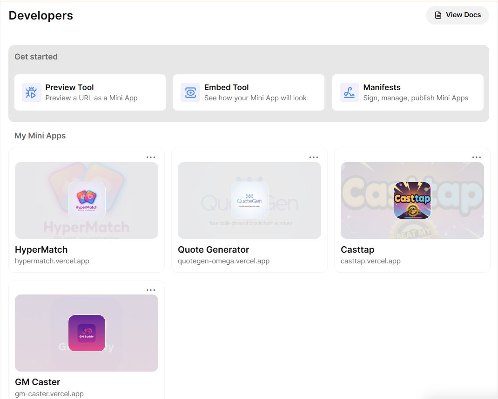Viewport: 498px width, 399px height.
Task: Click the QuoteGen app logo icon
Action: [x=249, y=200]
